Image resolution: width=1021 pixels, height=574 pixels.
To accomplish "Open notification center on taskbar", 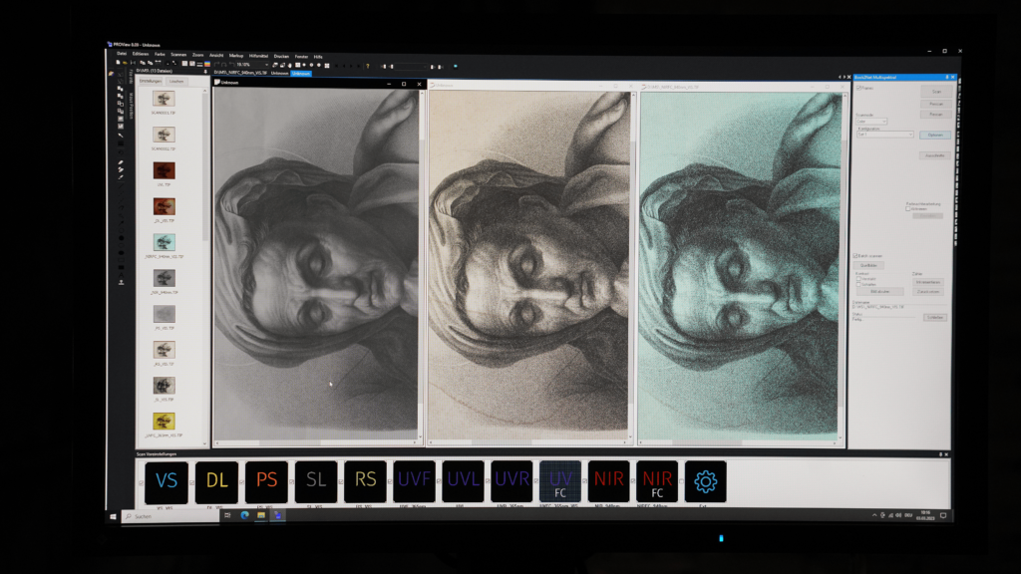I will coord(943,515).
